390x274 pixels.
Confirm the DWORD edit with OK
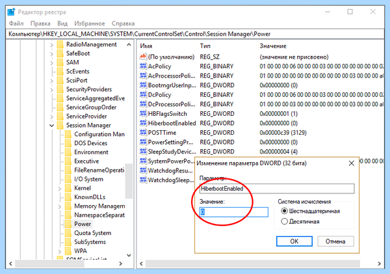pyautogui.click(x=294, y=241)
